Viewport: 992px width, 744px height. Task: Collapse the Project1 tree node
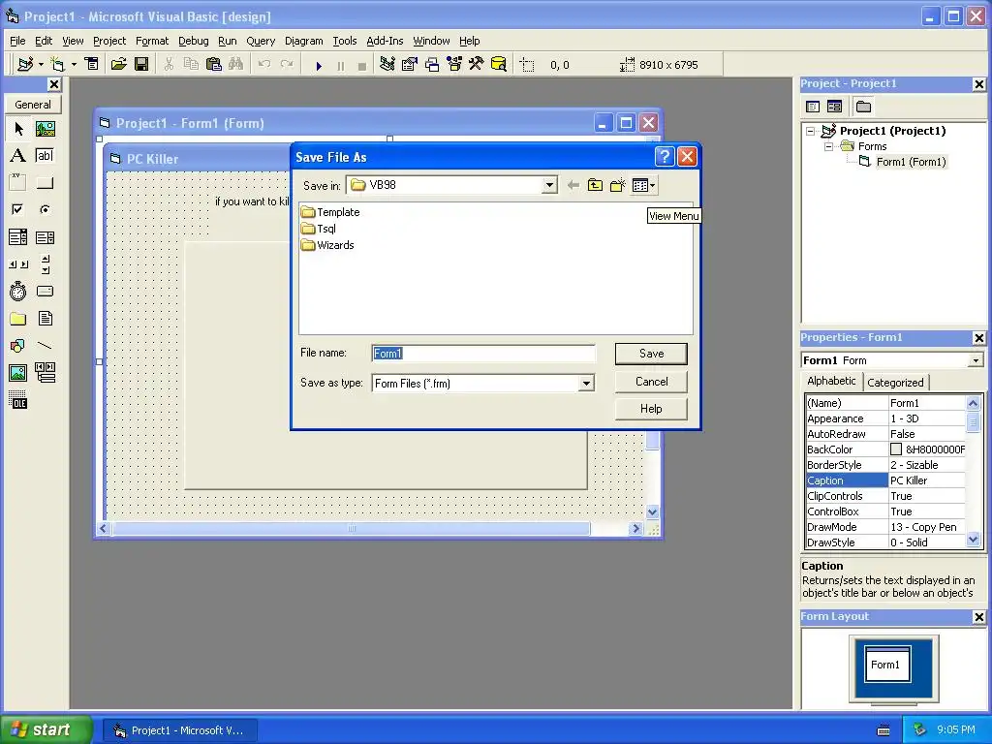(x=811, y=131)
